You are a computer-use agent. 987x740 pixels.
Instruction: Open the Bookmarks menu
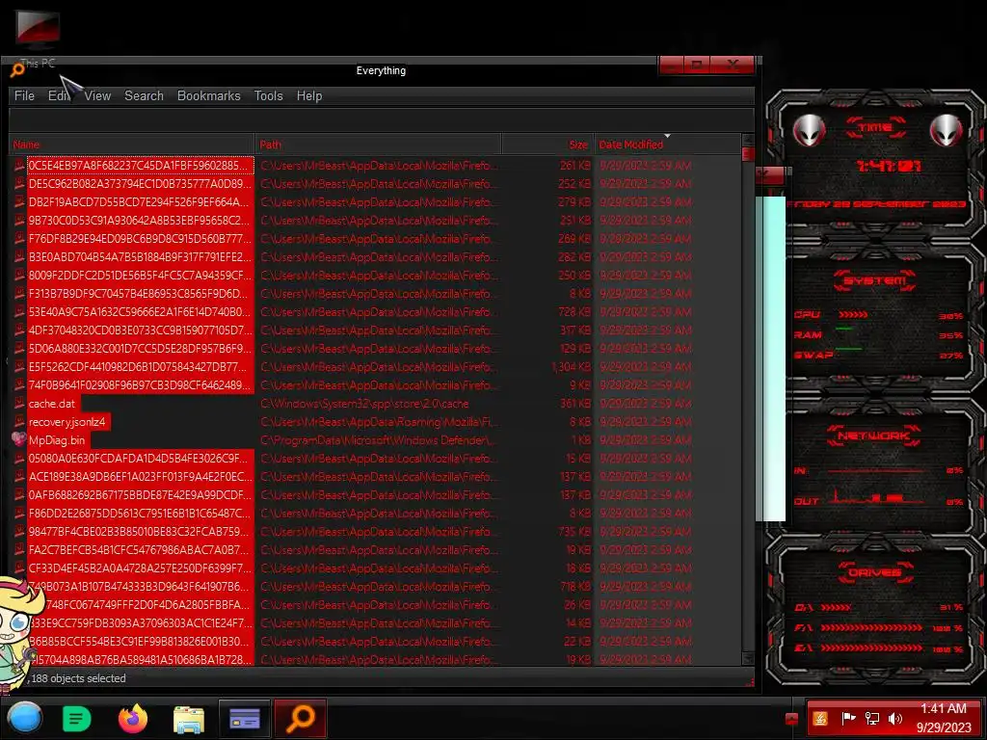click(x=208, y=95)
